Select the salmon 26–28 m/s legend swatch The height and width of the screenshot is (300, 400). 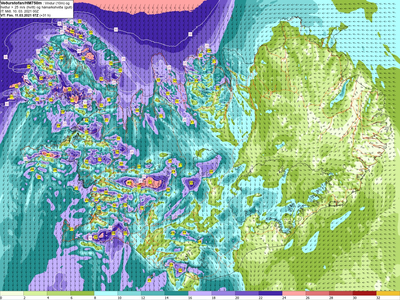point(317,293)
